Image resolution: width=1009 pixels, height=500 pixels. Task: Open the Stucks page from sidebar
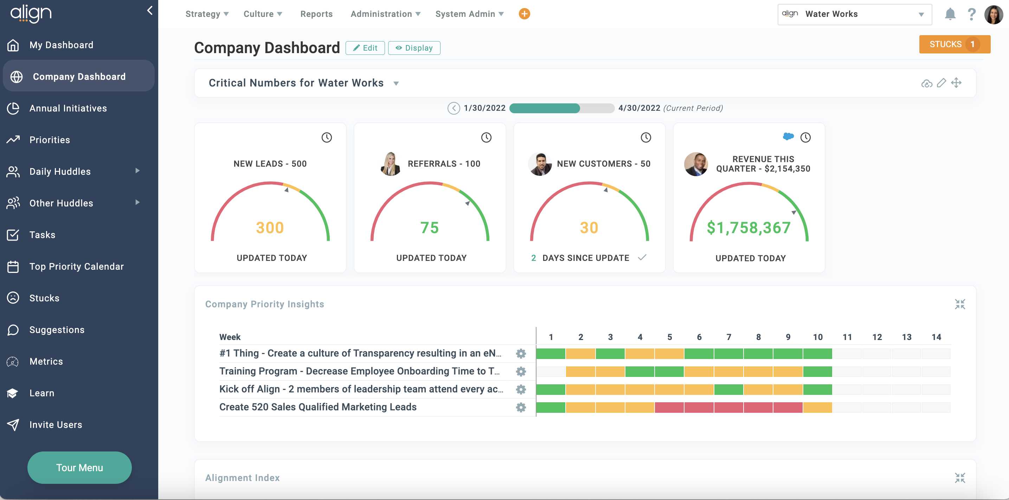(44, 298)
